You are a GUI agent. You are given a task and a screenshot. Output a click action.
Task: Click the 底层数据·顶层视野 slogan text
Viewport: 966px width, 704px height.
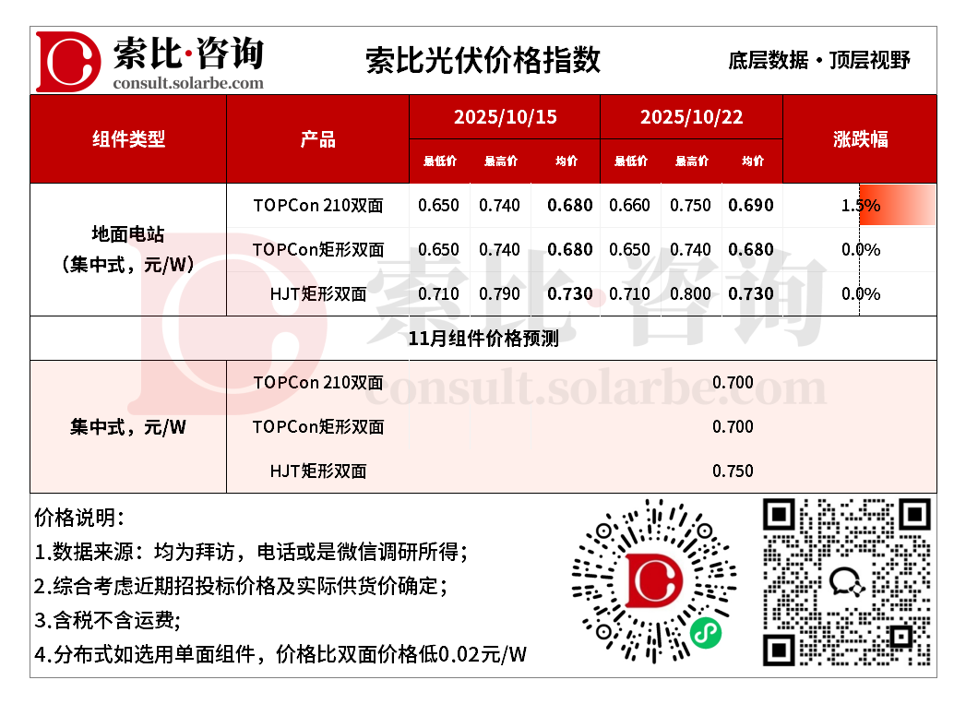coord(818,61)
